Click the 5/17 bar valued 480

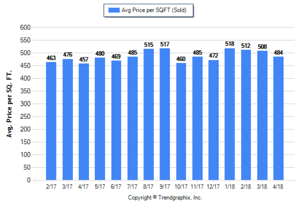click(100, 119)
